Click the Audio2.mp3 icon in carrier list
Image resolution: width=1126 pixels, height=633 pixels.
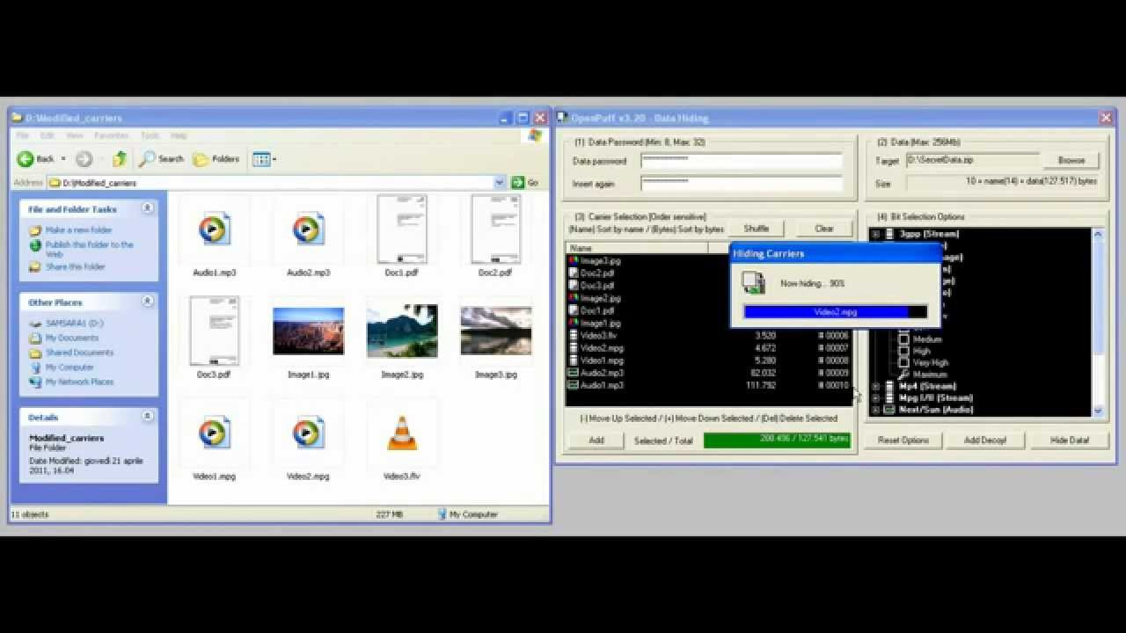[x=575, y=372]
